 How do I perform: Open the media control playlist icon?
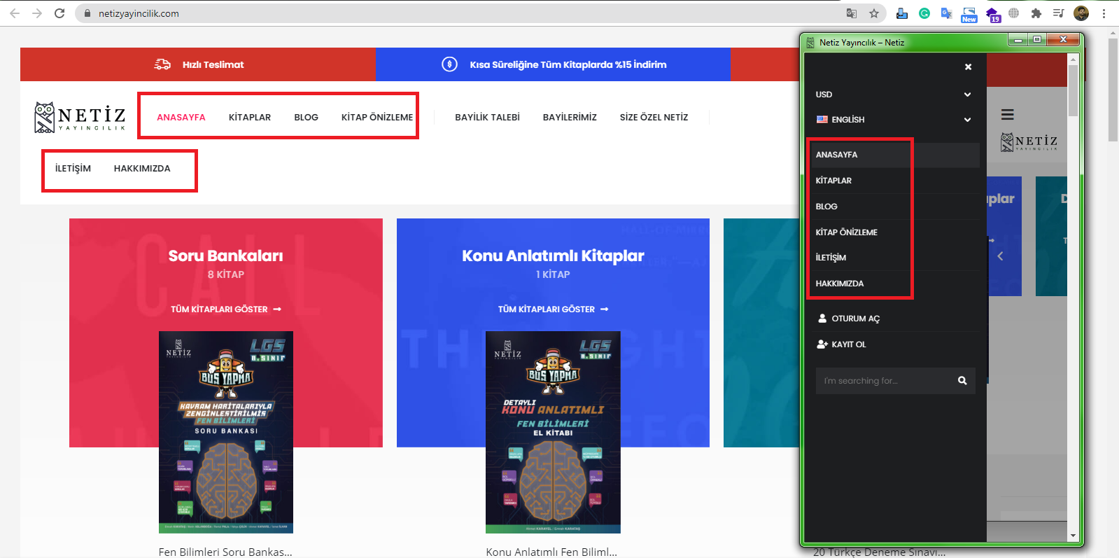pyautogui.click(x=1059, y=13)
